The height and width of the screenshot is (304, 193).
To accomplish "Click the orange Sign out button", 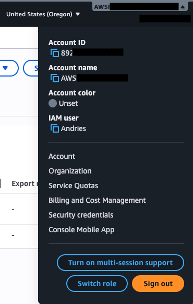I will (x=158, y=284).
